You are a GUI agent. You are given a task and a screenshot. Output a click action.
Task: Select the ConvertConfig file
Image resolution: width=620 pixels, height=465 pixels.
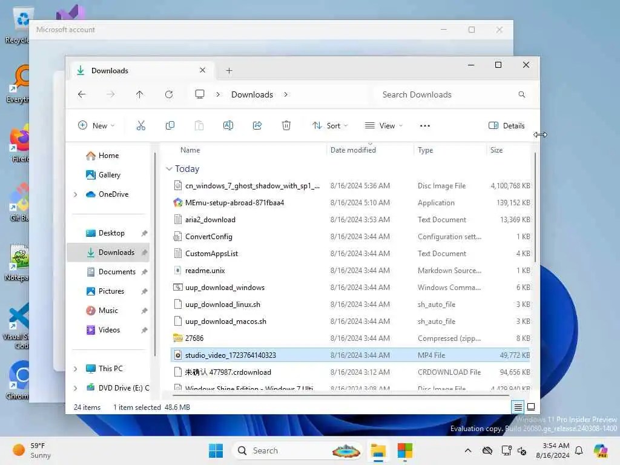click(351, 237)
